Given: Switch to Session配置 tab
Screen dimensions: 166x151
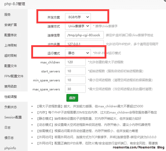Looking at the screenshot, I should pyautogui.click(x=14, y=117).
